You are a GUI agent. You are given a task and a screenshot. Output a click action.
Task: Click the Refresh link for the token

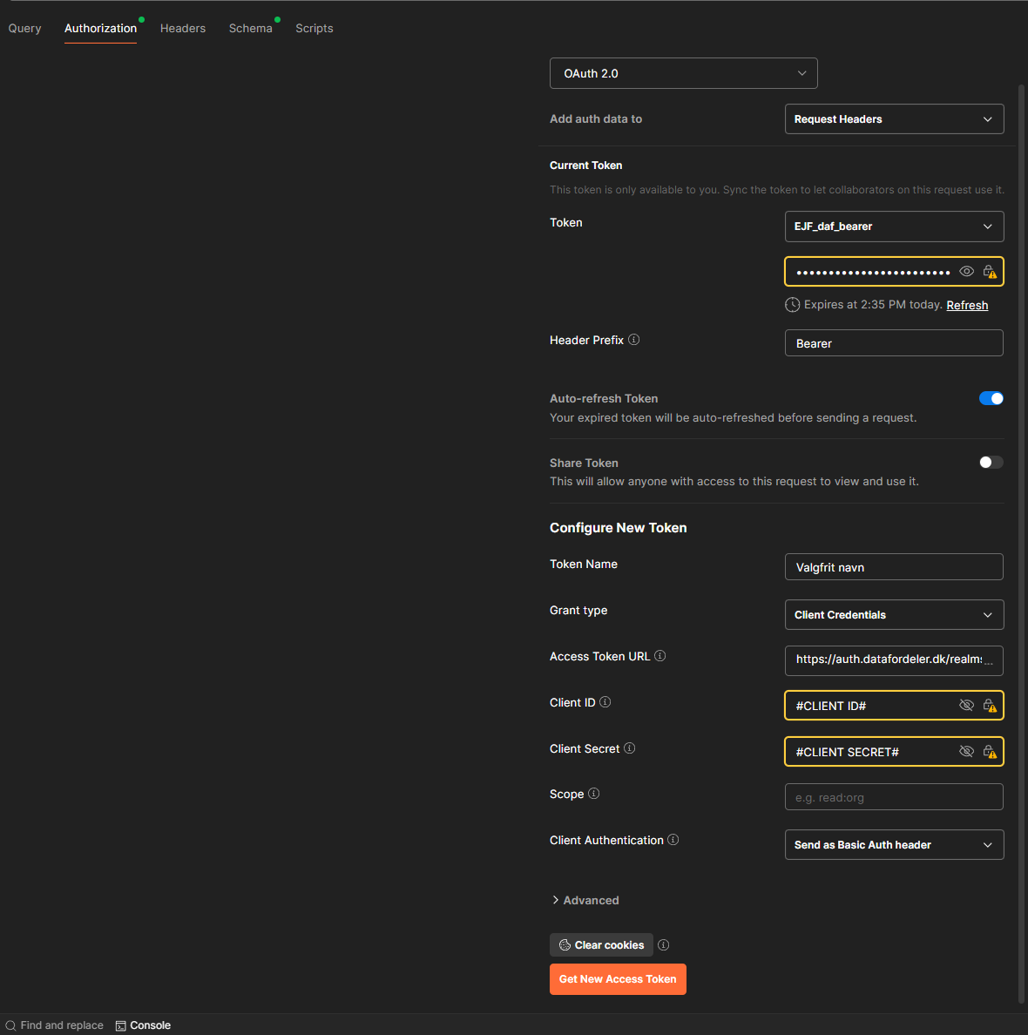click(967, 305)
